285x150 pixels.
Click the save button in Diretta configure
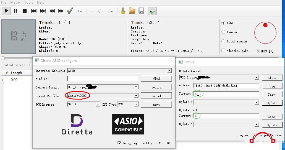tap(156, 105)
